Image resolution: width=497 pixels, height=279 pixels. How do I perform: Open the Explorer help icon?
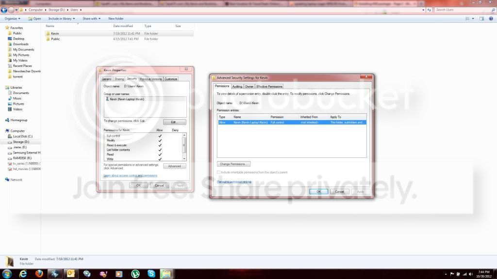(x=491, y=19)
